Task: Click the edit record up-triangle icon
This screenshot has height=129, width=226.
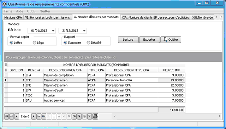Action: 59,116
